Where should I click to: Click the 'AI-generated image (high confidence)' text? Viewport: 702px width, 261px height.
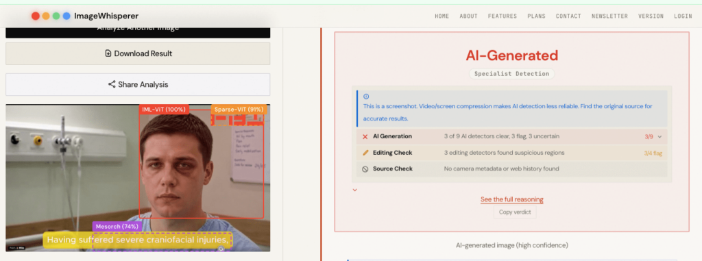tap(511, 245)
